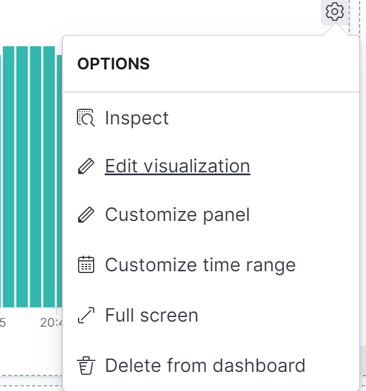Click the 20:4 time axis label
366x391 pixels.
tap(51, 323)
